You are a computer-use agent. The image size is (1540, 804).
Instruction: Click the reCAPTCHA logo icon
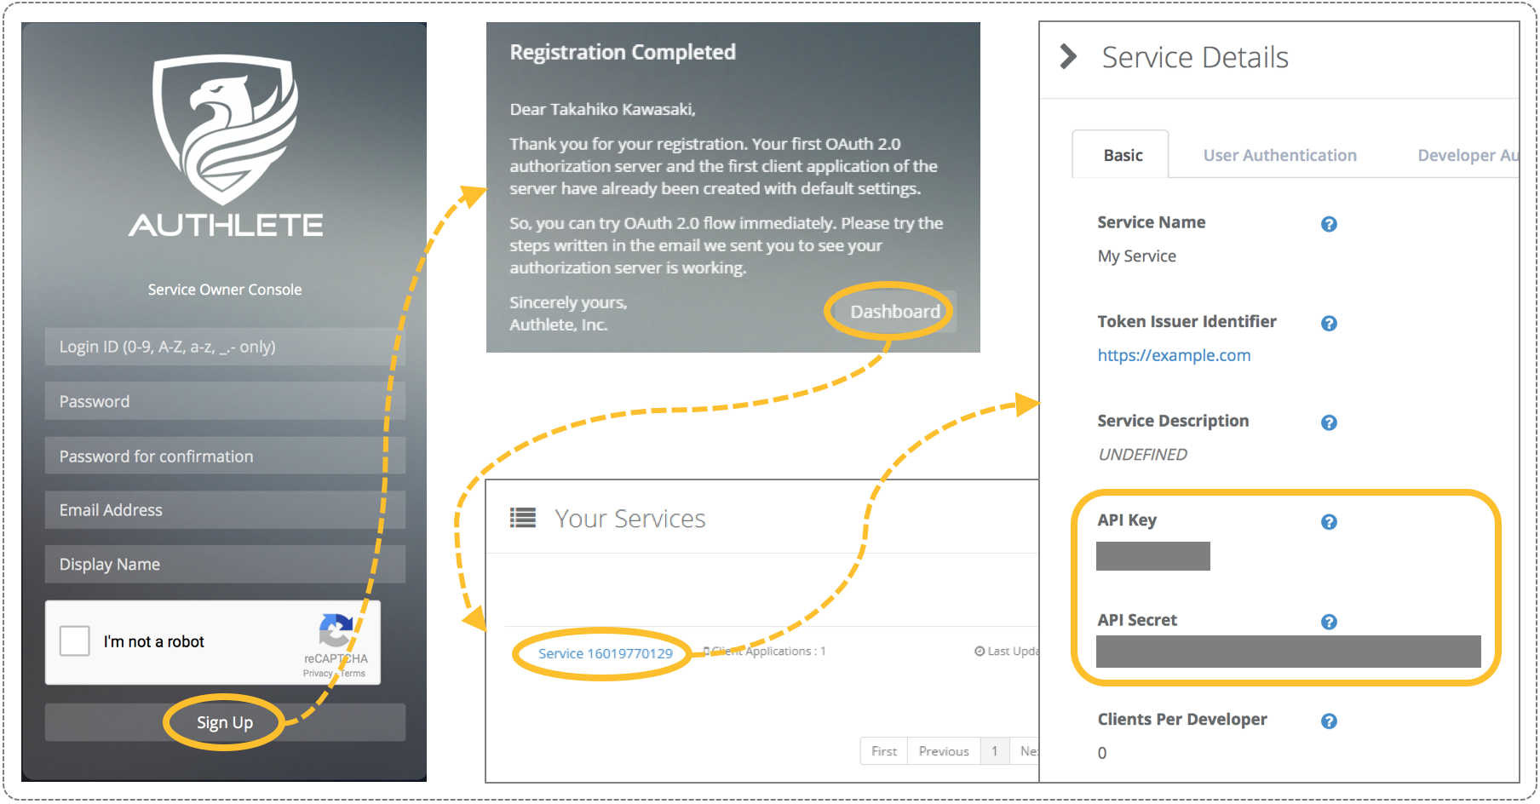click(x=336, y=631)
